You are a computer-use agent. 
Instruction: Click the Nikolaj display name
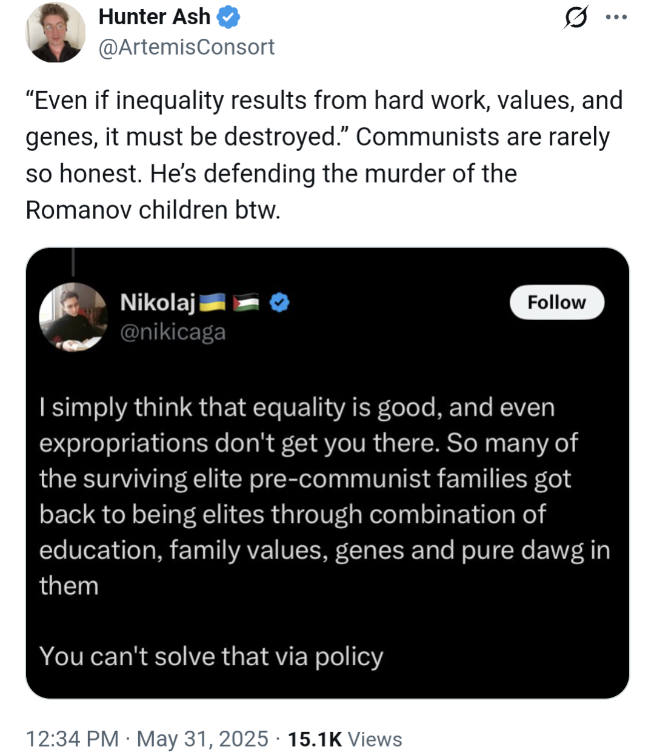(x=158, y=301)
